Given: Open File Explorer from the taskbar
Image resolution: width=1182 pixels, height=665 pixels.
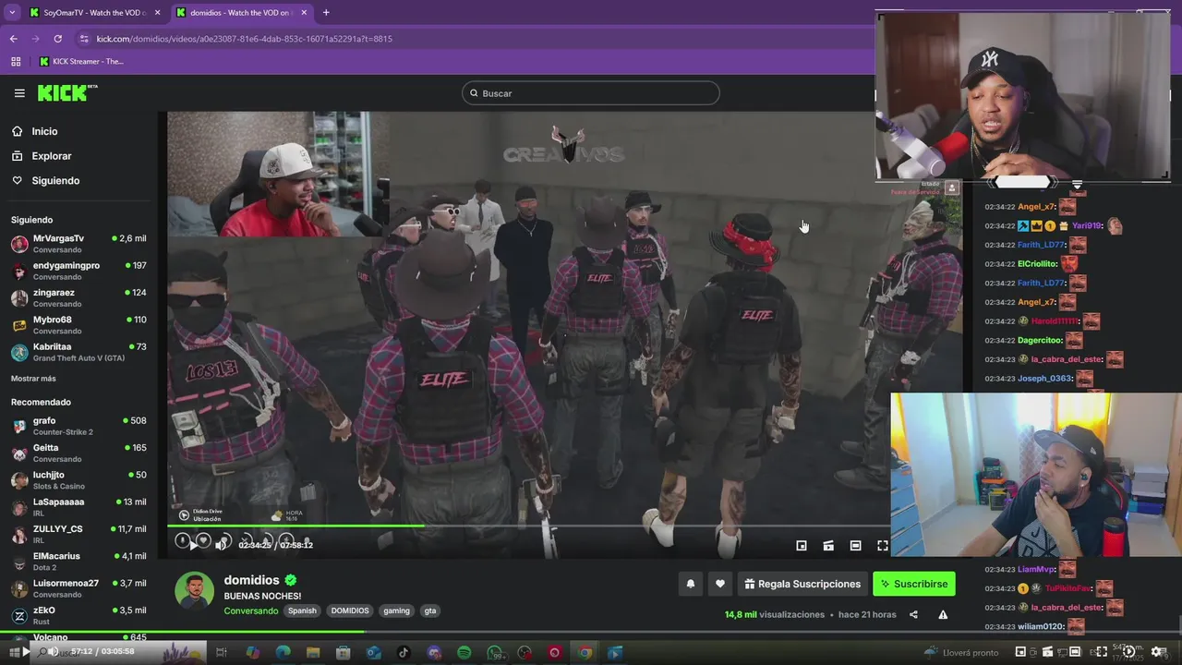Looking at the screenshot, I should point(313,653).
